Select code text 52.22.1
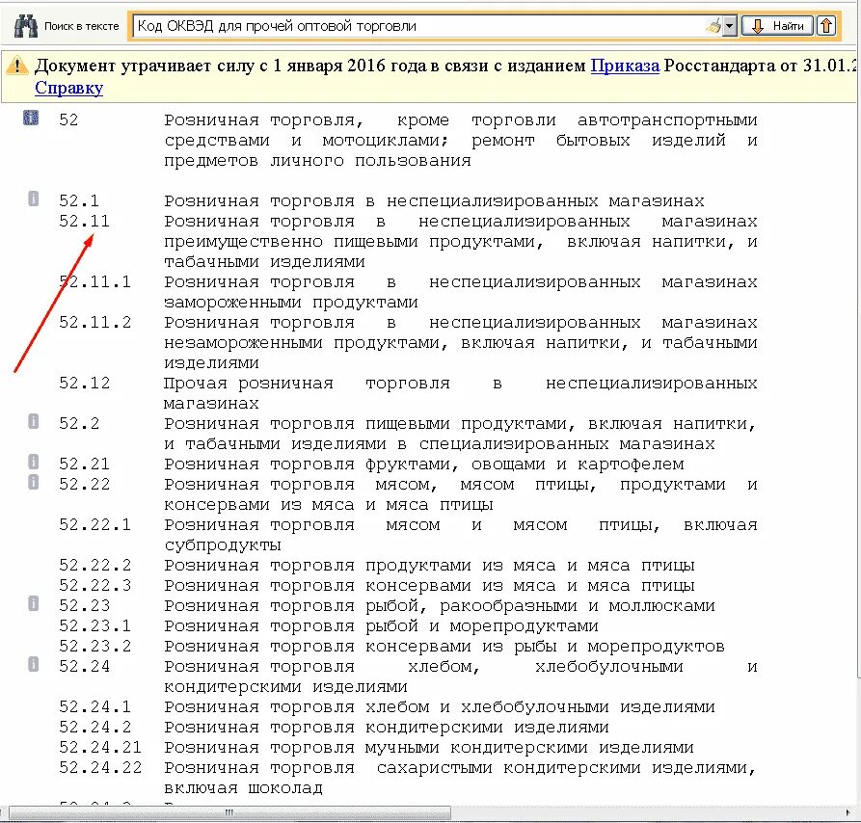This screenshot has width=861, height=823. (x=95, y=525)
